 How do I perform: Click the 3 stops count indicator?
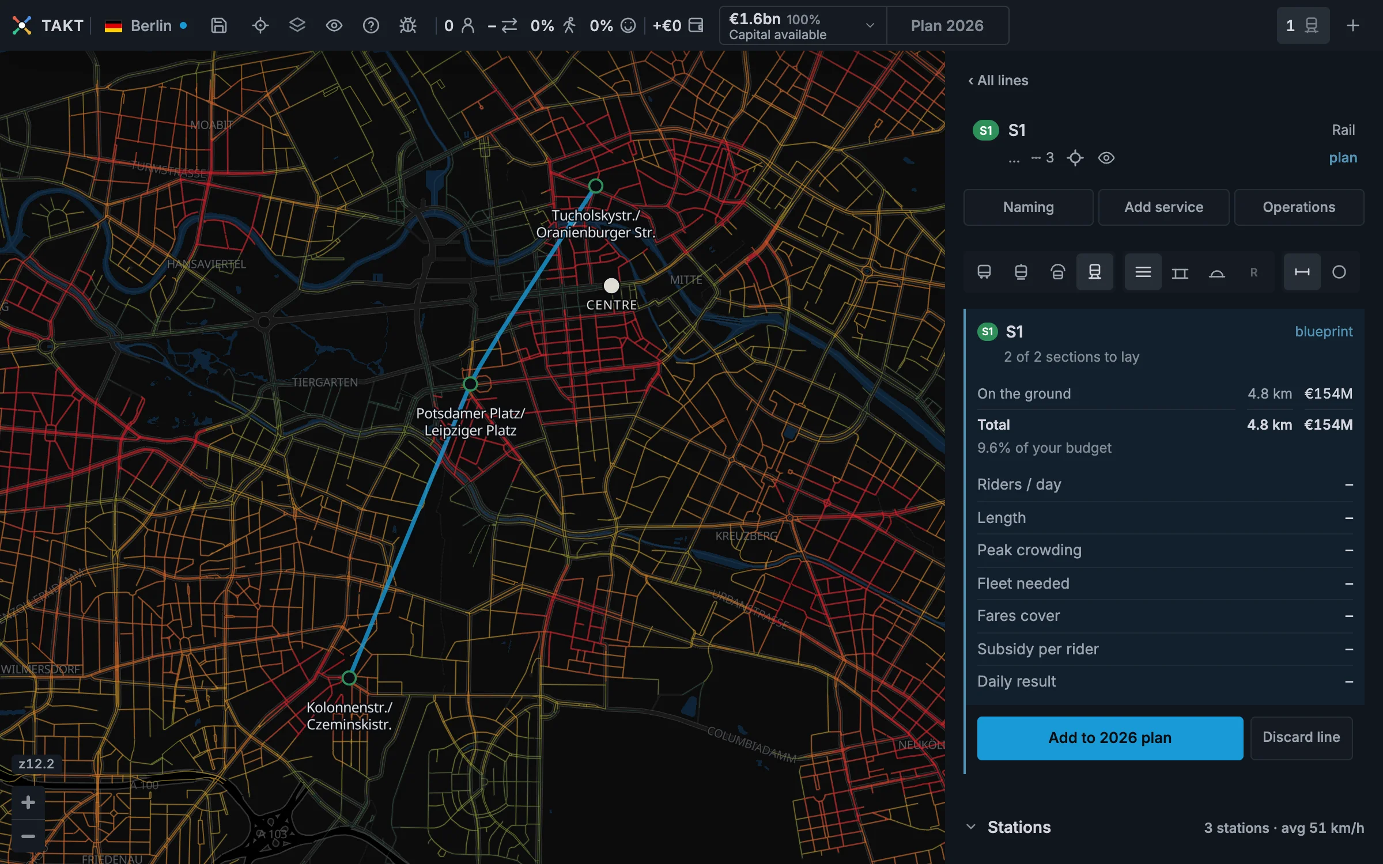click(1043, 158)
